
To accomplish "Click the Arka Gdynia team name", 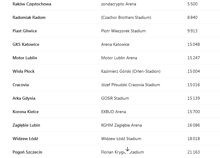I will (24, 98).
